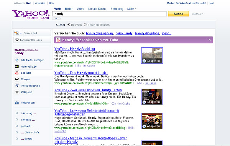Switch to the Lokale Suche tab
This screenshot has height=146, width=230.
point(97,9)
